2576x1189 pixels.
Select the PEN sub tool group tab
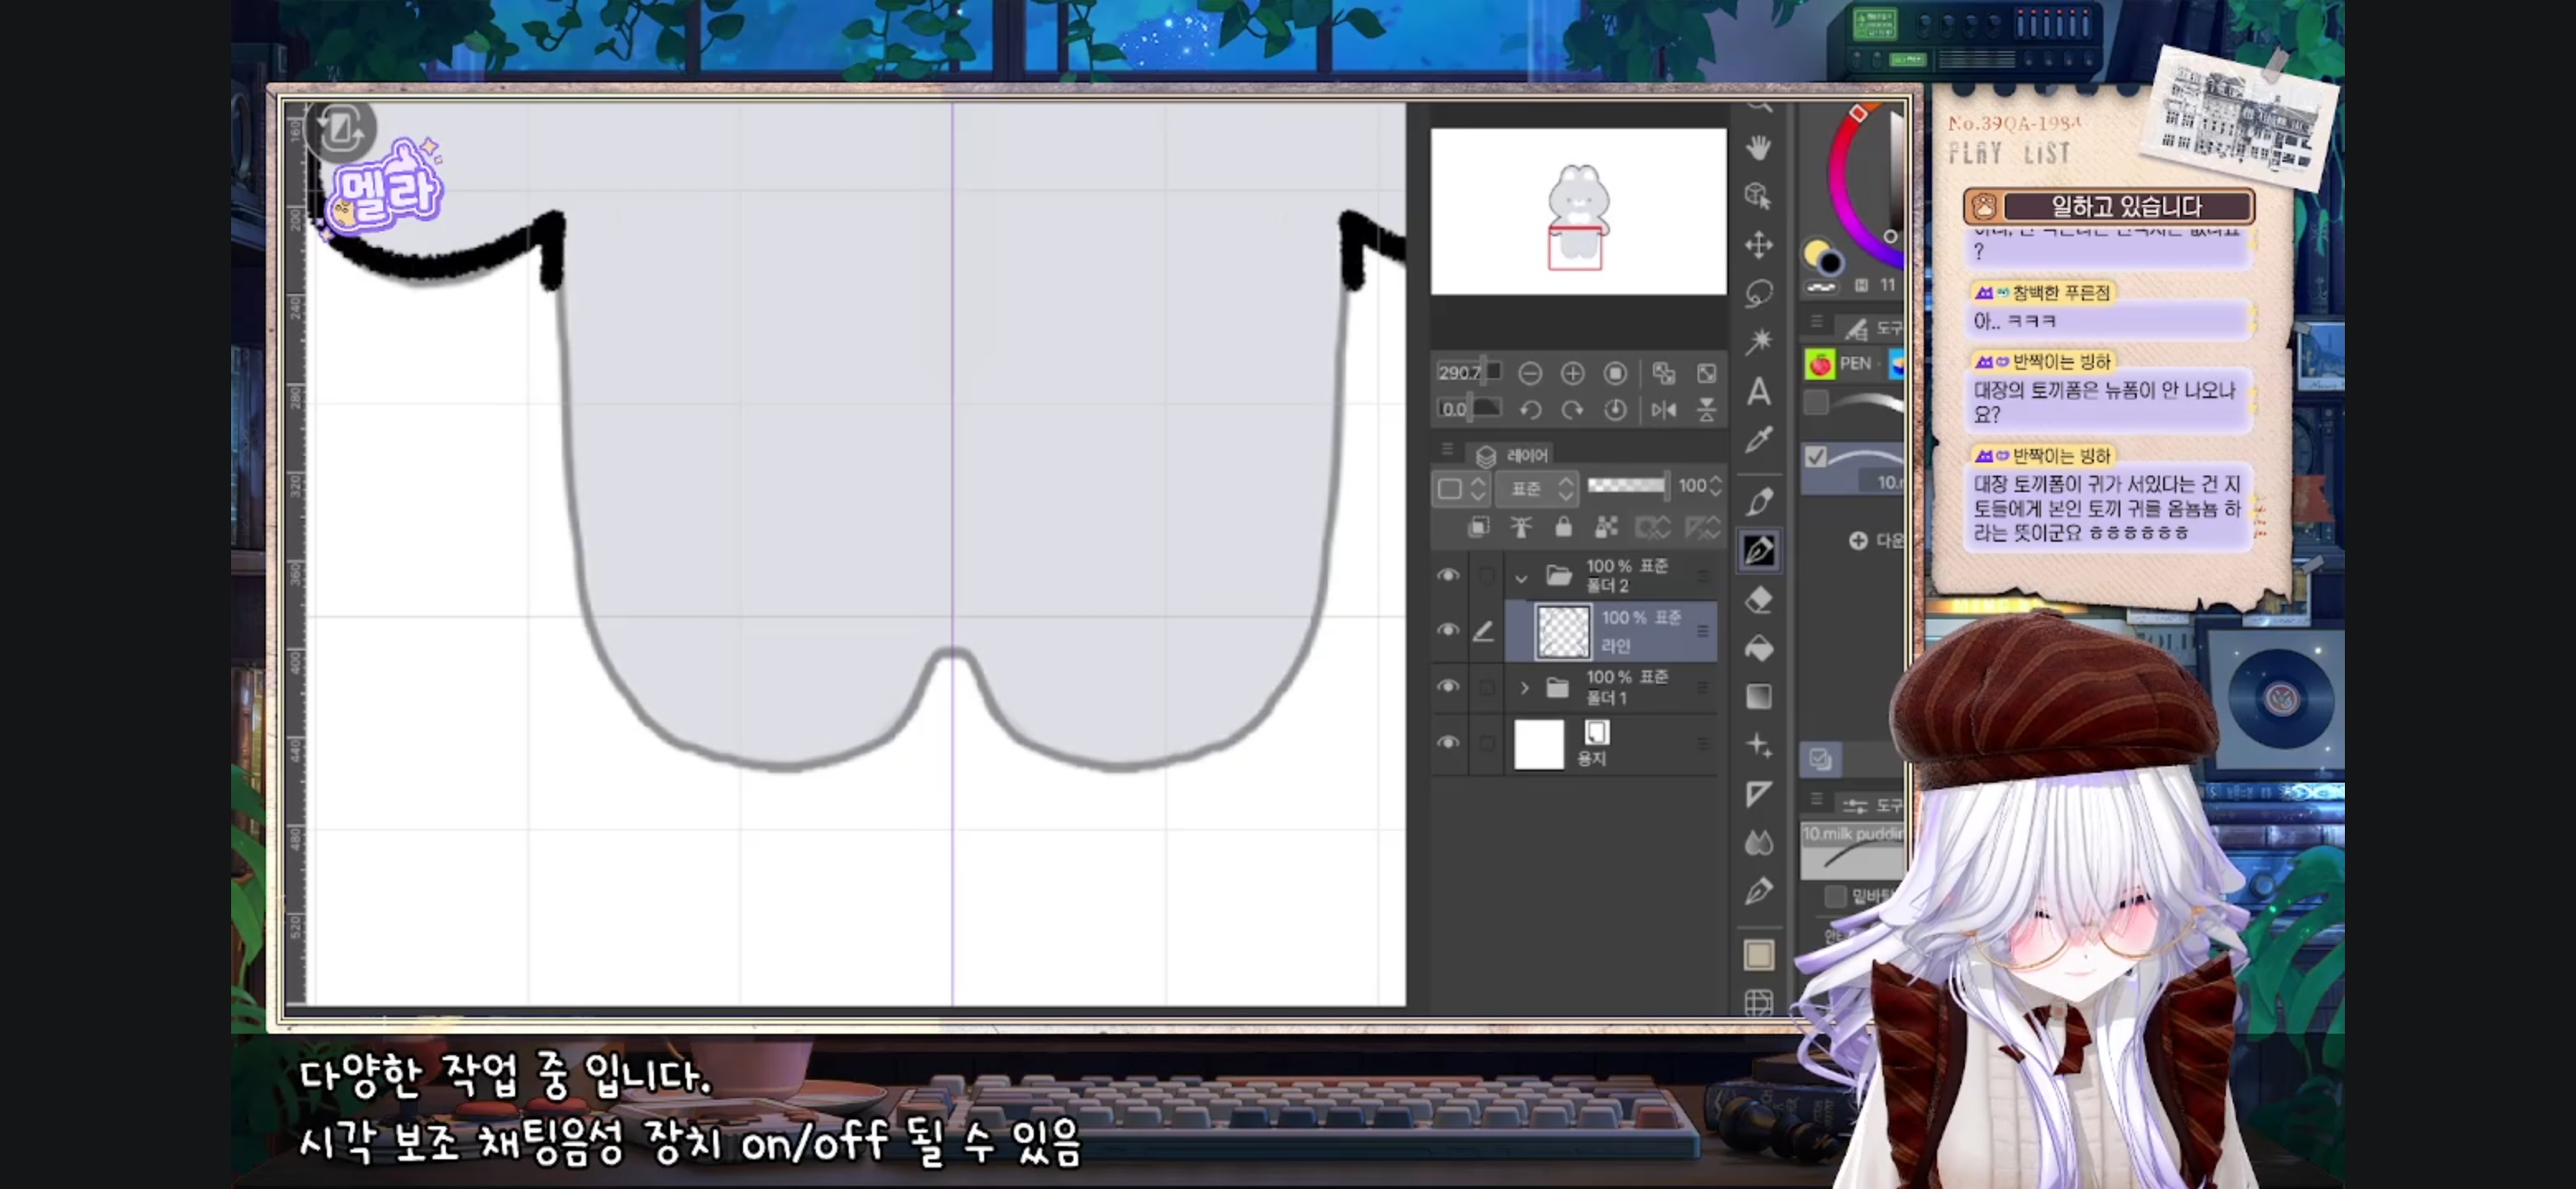coord(1843,364)
